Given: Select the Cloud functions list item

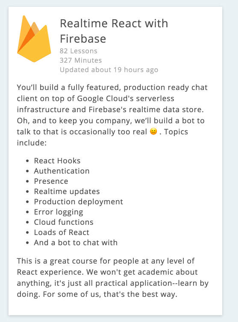Looking at the screenshot, I should [64, 222].
